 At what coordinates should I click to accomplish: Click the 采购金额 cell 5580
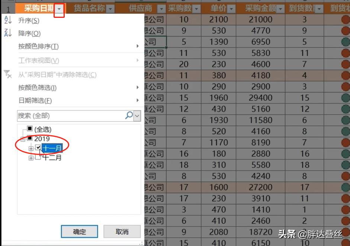click(260, 165)
